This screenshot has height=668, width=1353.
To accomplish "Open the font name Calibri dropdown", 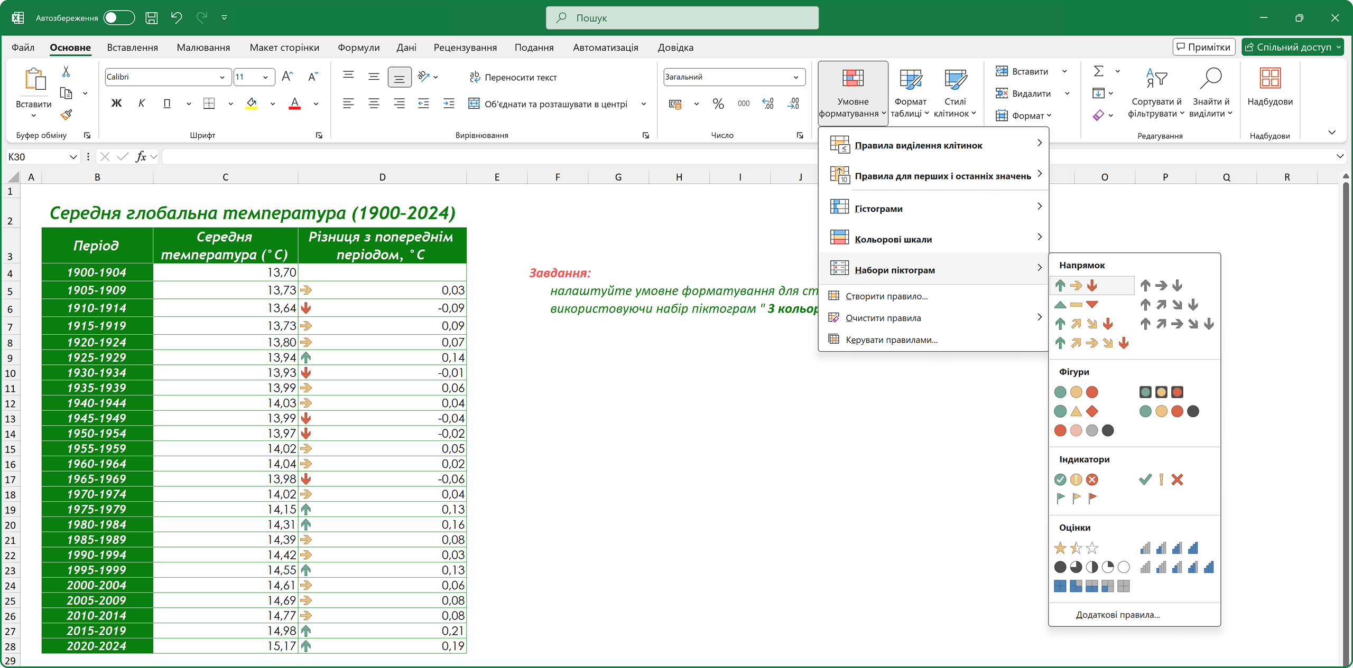I will [222, 77].
